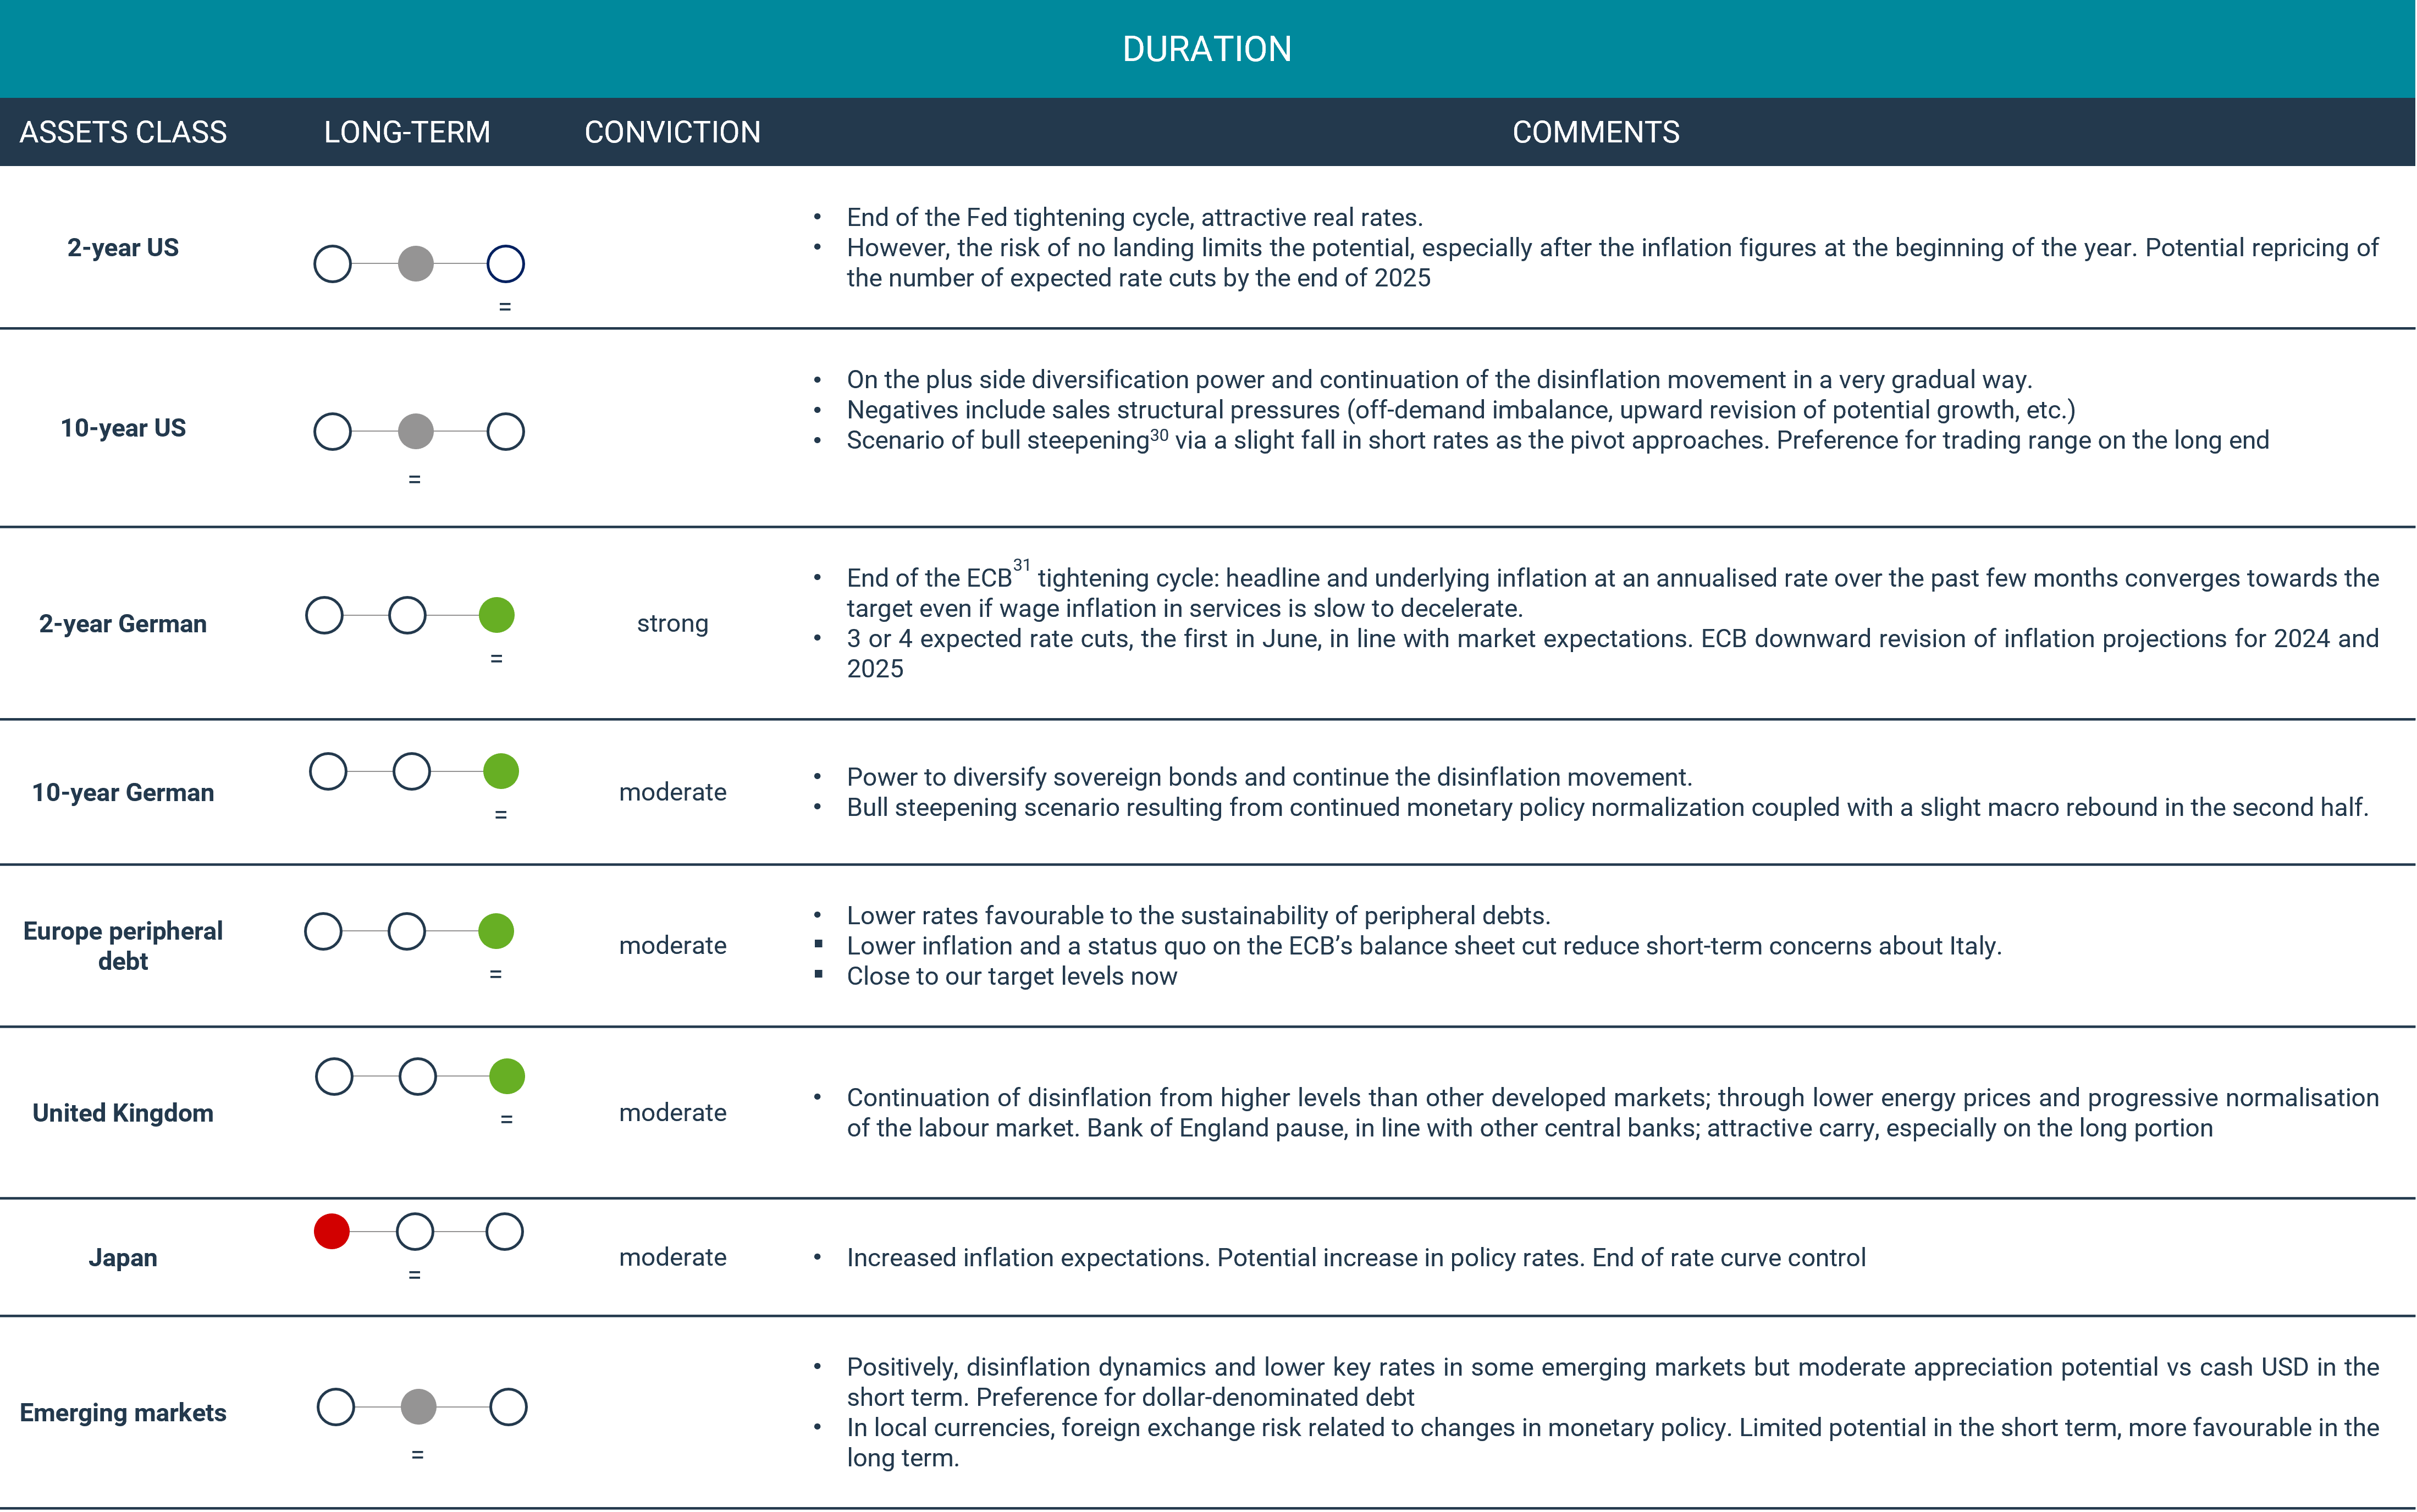The height and width of the screenshot is (1512, 2417).
Task: Click equals sign under 10-year German indicator
Action: click(501, 815)
